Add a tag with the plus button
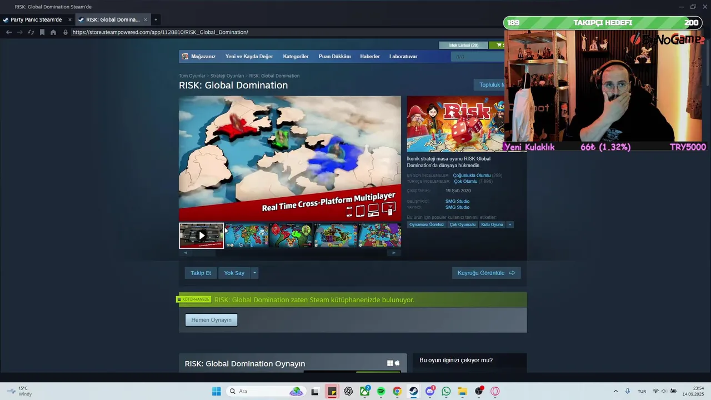The width and height of the screenshot is (711, 400). point(510,224)
